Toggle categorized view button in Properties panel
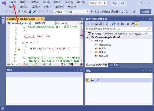The height and width of the screenshot is (111, 154). point(88,80)
